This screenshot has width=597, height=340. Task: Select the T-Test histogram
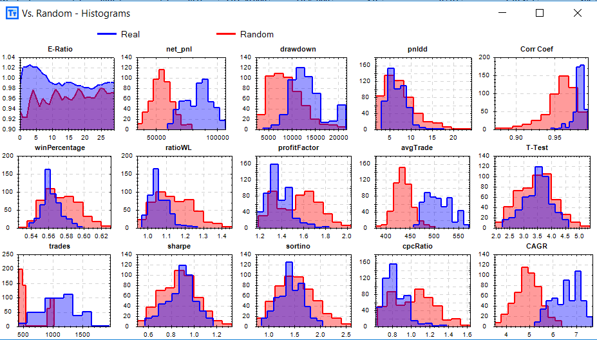541,192
